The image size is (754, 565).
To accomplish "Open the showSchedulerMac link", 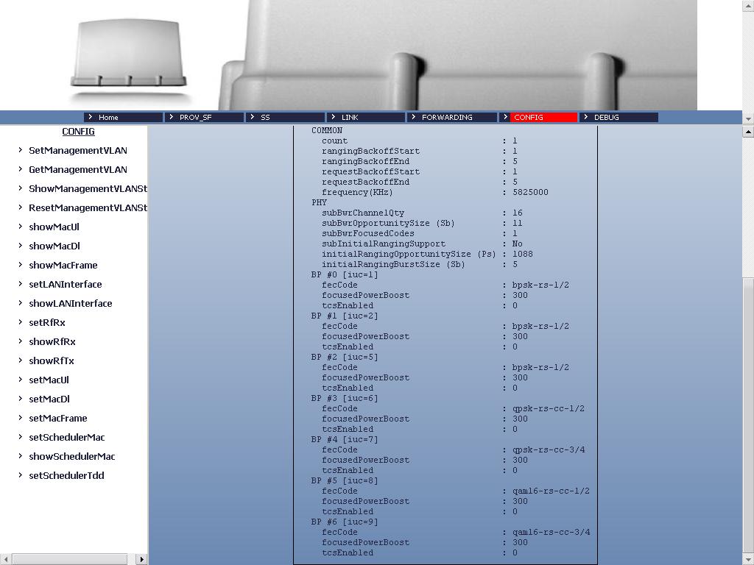I will click(71, 456).
